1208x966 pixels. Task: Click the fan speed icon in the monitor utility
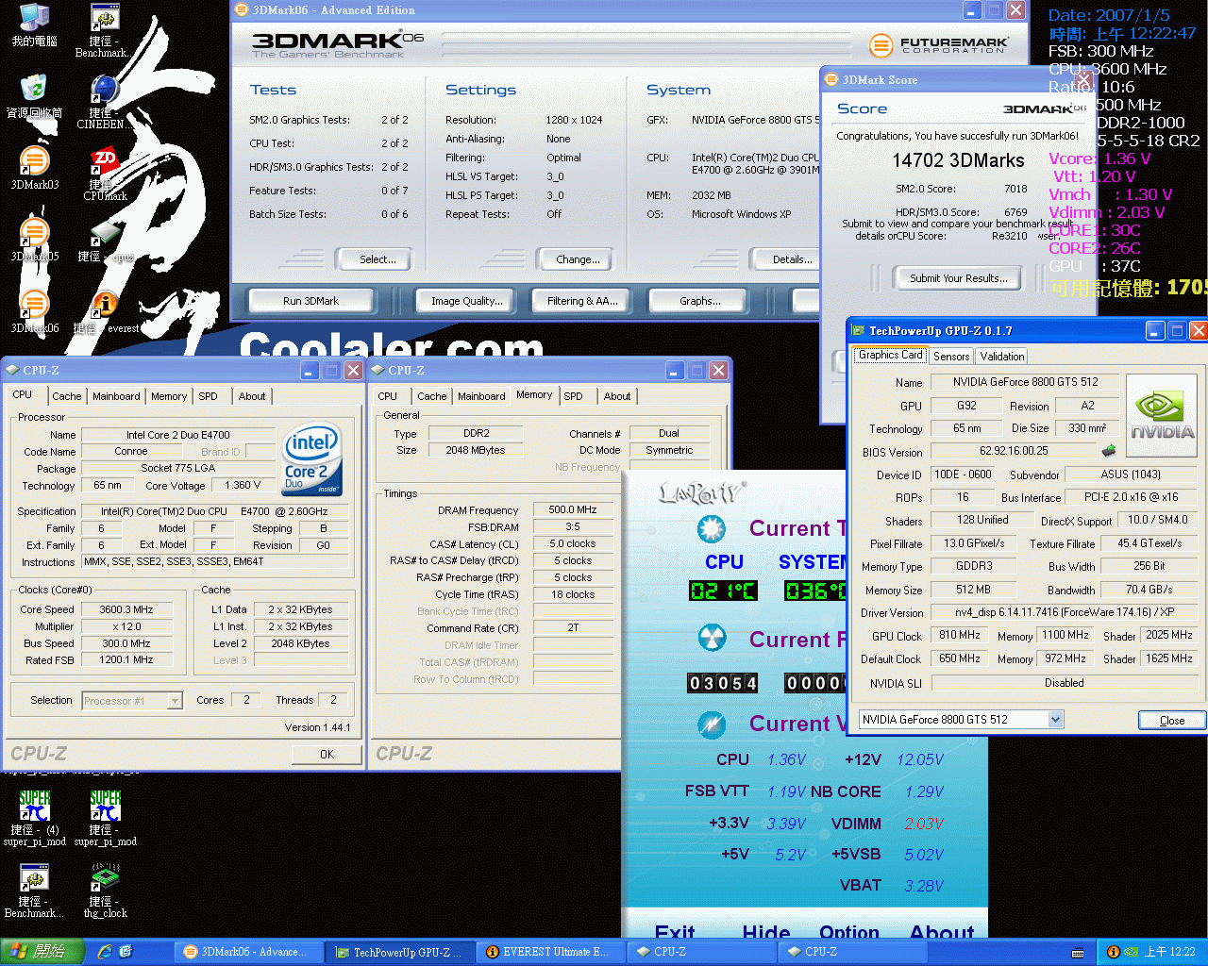click(x=711, y=638)
